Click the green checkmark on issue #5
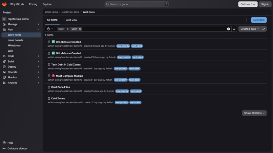 tap(53, 53)
